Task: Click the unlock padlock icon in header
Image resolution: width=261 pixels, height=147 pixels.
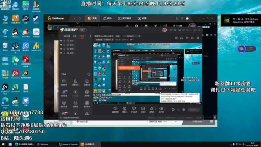Action: pos(181,38)
